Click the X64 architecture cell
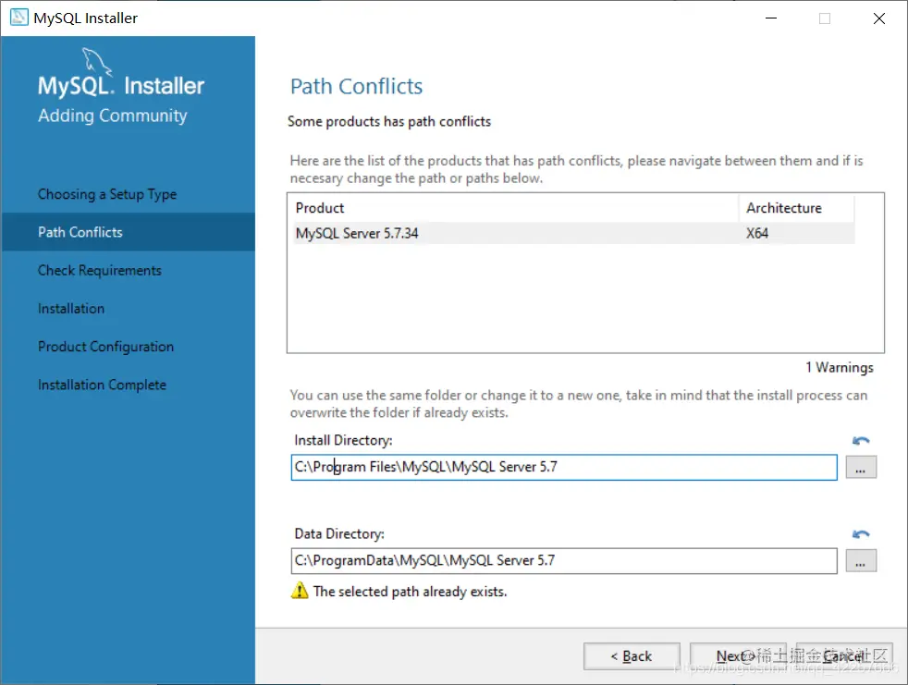 (x=757, y=233)
